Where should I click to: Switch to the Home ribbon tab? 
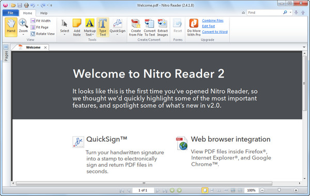pos(27,13)
